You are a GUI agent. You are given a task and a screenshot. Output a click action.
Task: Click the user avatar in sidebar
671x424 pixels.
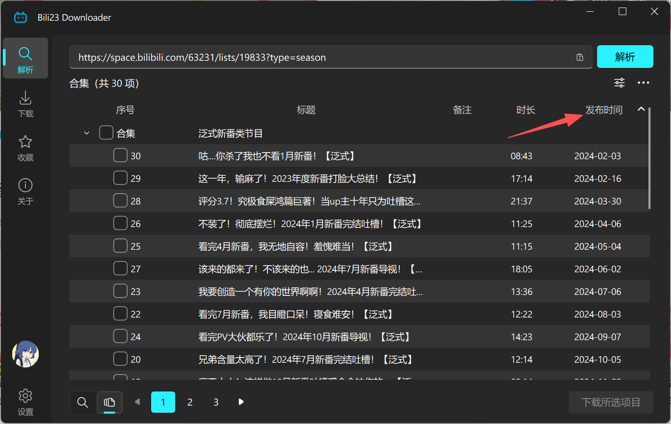pos(25,354)
